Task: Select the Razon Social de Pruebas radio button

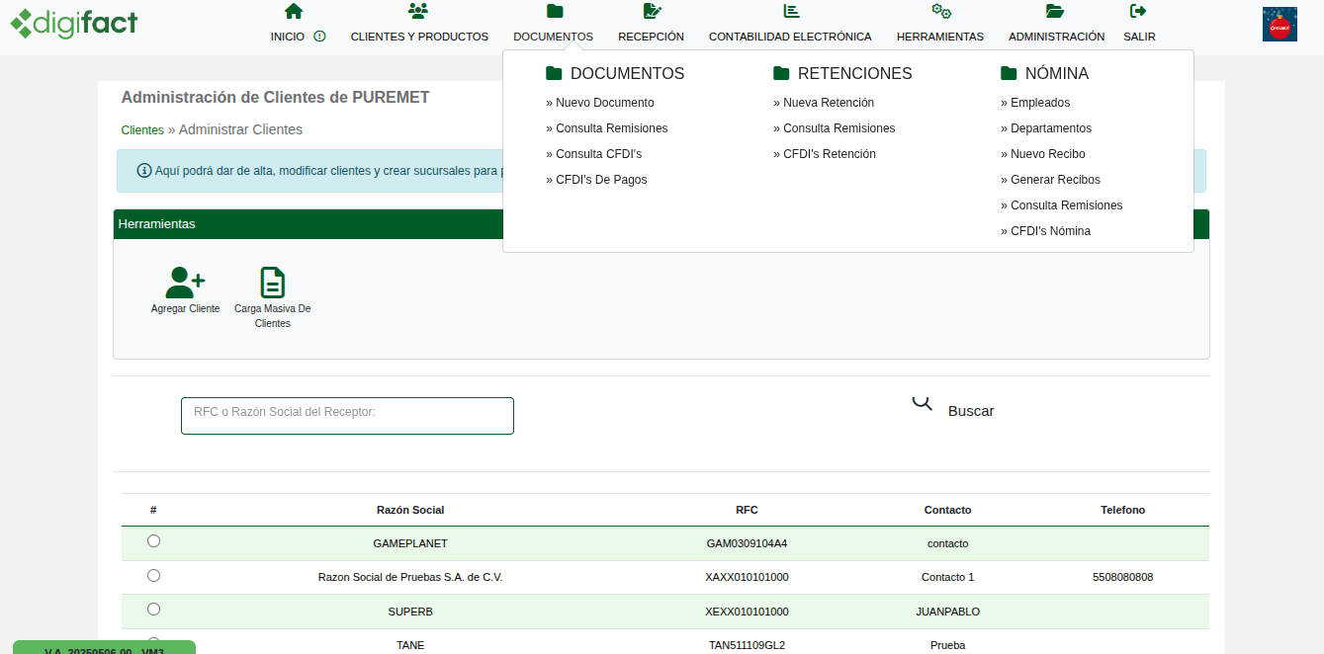Action: click(153, 575)
